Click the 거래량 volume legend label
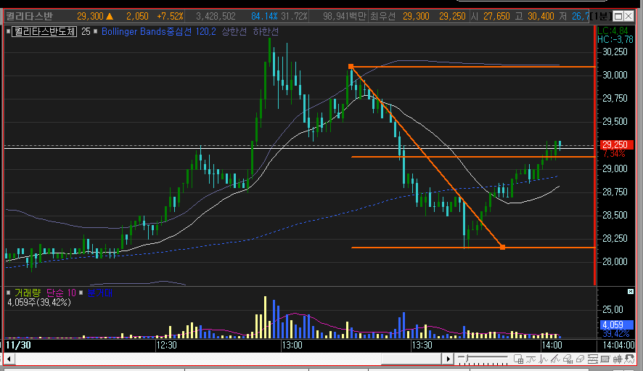This screenshot has width=643, height=371. tap(28, 293)
